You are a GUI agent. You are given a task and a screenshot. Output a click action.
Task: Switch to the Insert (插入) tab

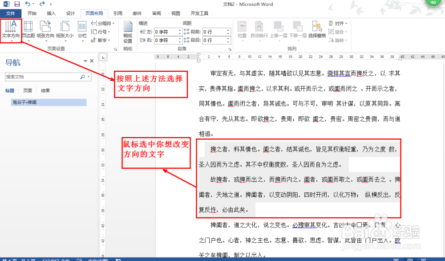pyautogui.click(x=51, y=13)
